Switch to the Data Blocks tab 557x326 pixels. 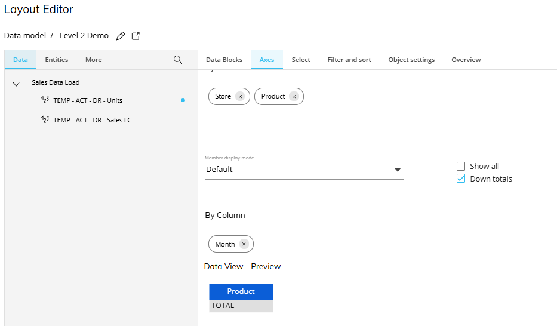224,60
